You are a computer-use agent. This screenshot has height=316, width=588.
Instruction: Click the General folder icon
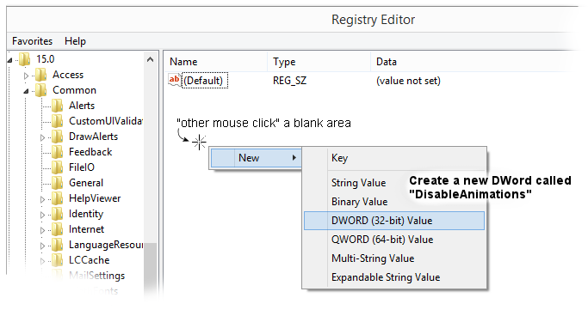pos(57,183)
